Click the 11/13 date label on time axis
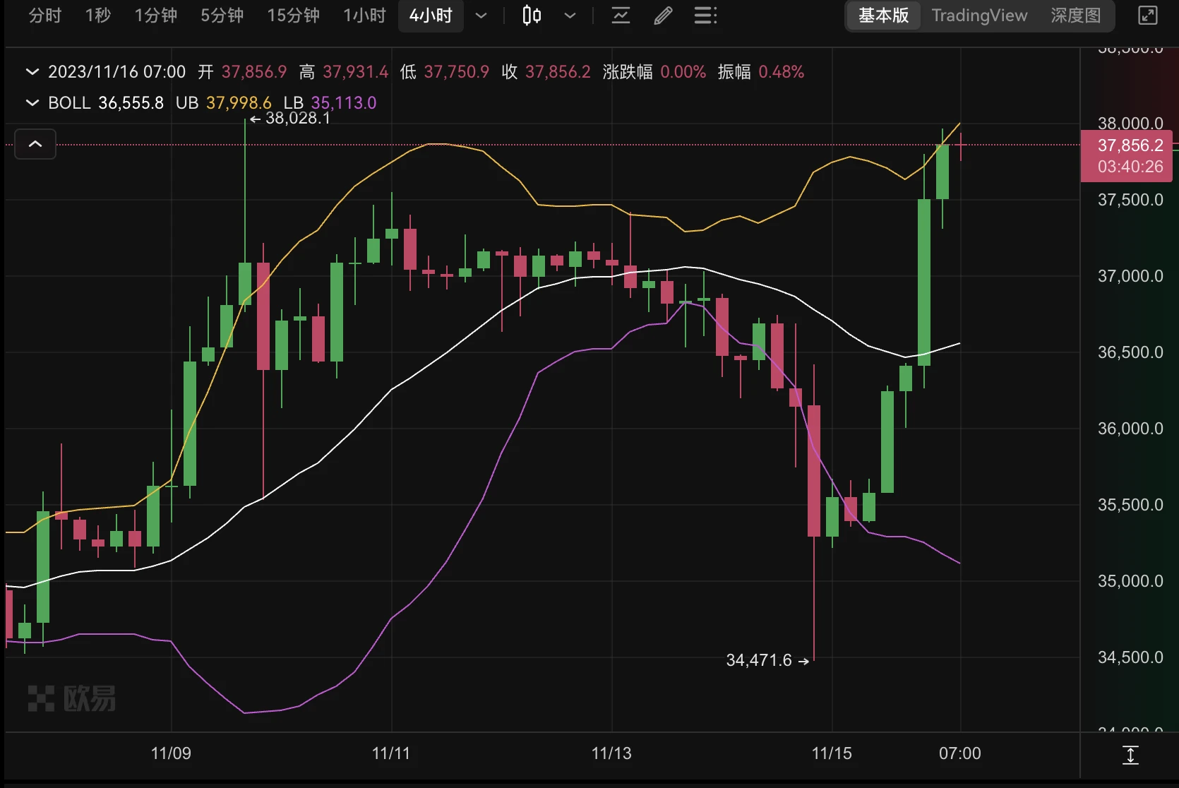This screenshot has width=1179, height=788. [x=611, y=753]
